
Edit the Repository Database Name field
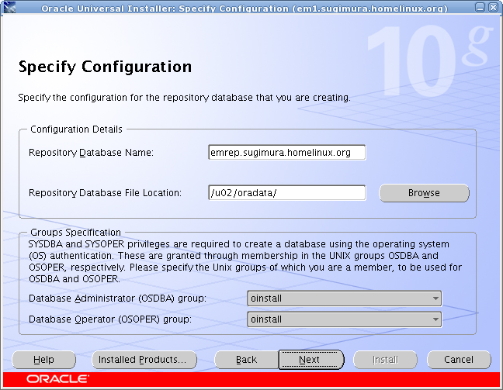tap(286, 153)
